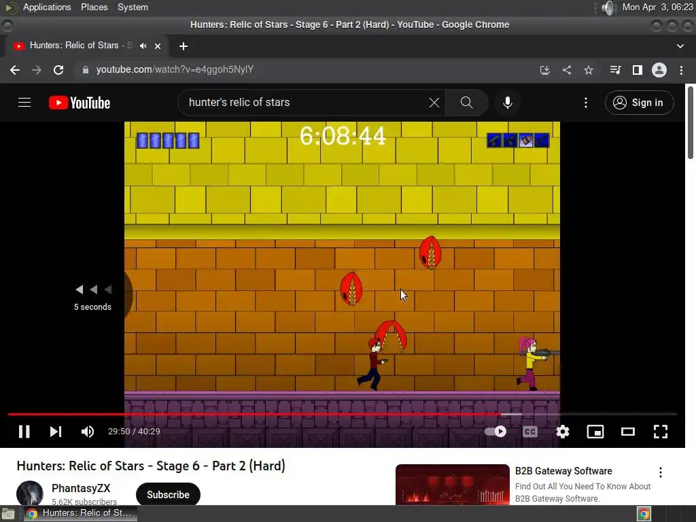Image resolution: width=696 pixels, height=522 pixels.
Task: Open media controls in Chrome toolbar
Action: [615, 70]
